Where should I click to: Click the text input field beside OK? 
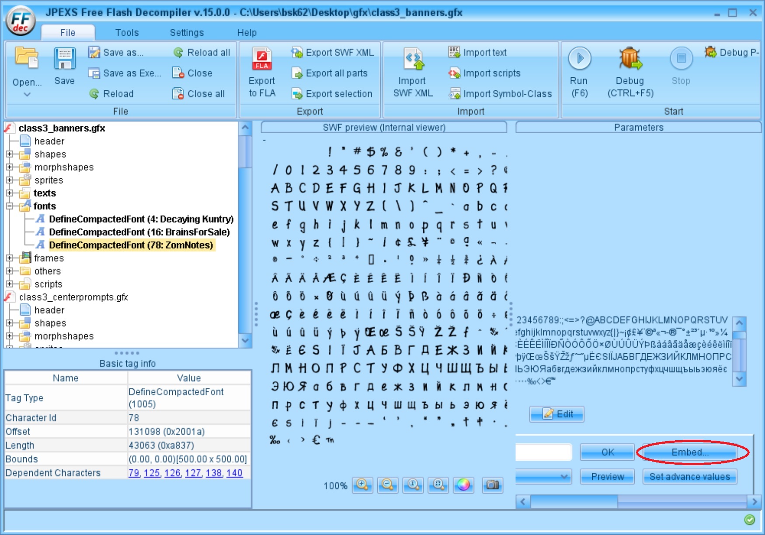pyautogui.click(x=544, y=452)
